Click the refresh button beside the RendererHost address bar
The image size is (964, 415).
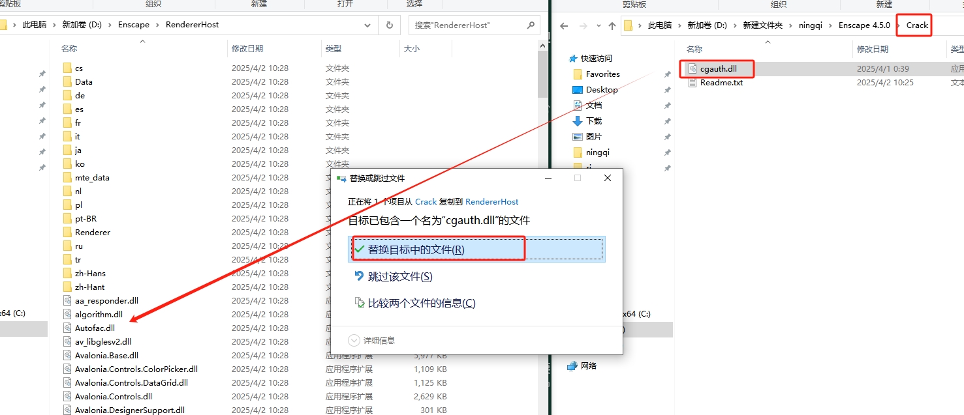tap(390, 25)
